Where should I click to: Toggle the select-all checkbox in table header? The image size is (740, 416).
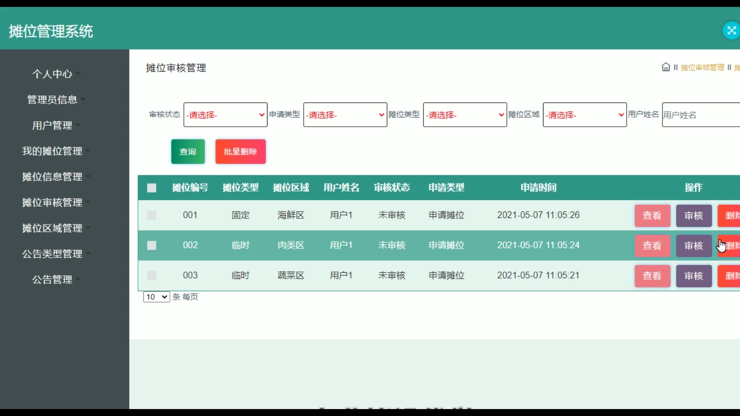152,188
